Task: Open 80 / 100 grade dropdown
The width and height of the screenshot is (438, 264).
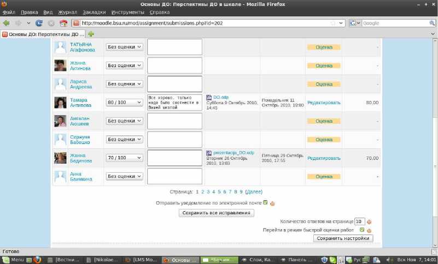Action: [124, 103]
